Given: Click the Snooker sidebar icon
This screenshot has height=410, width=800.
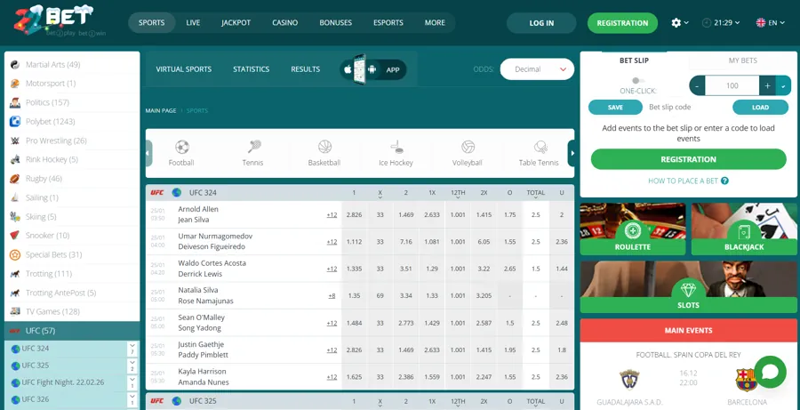Looking at the screenshot, I should [15, 236].
